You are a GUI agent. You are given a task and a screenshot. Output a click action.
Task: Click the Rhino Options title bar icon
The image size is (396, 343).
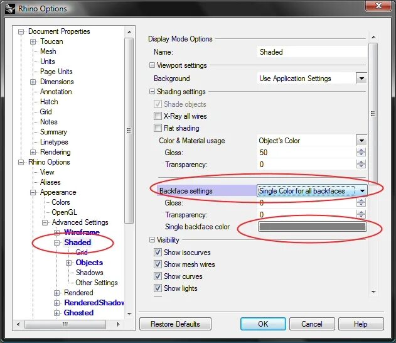[x=10, y=8]
